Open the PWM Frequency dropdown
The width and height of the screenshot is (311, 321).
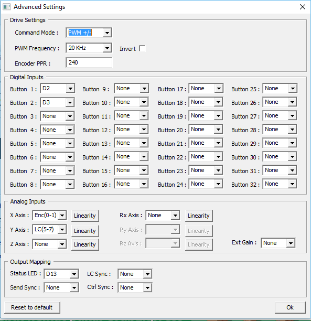point(89,48)
